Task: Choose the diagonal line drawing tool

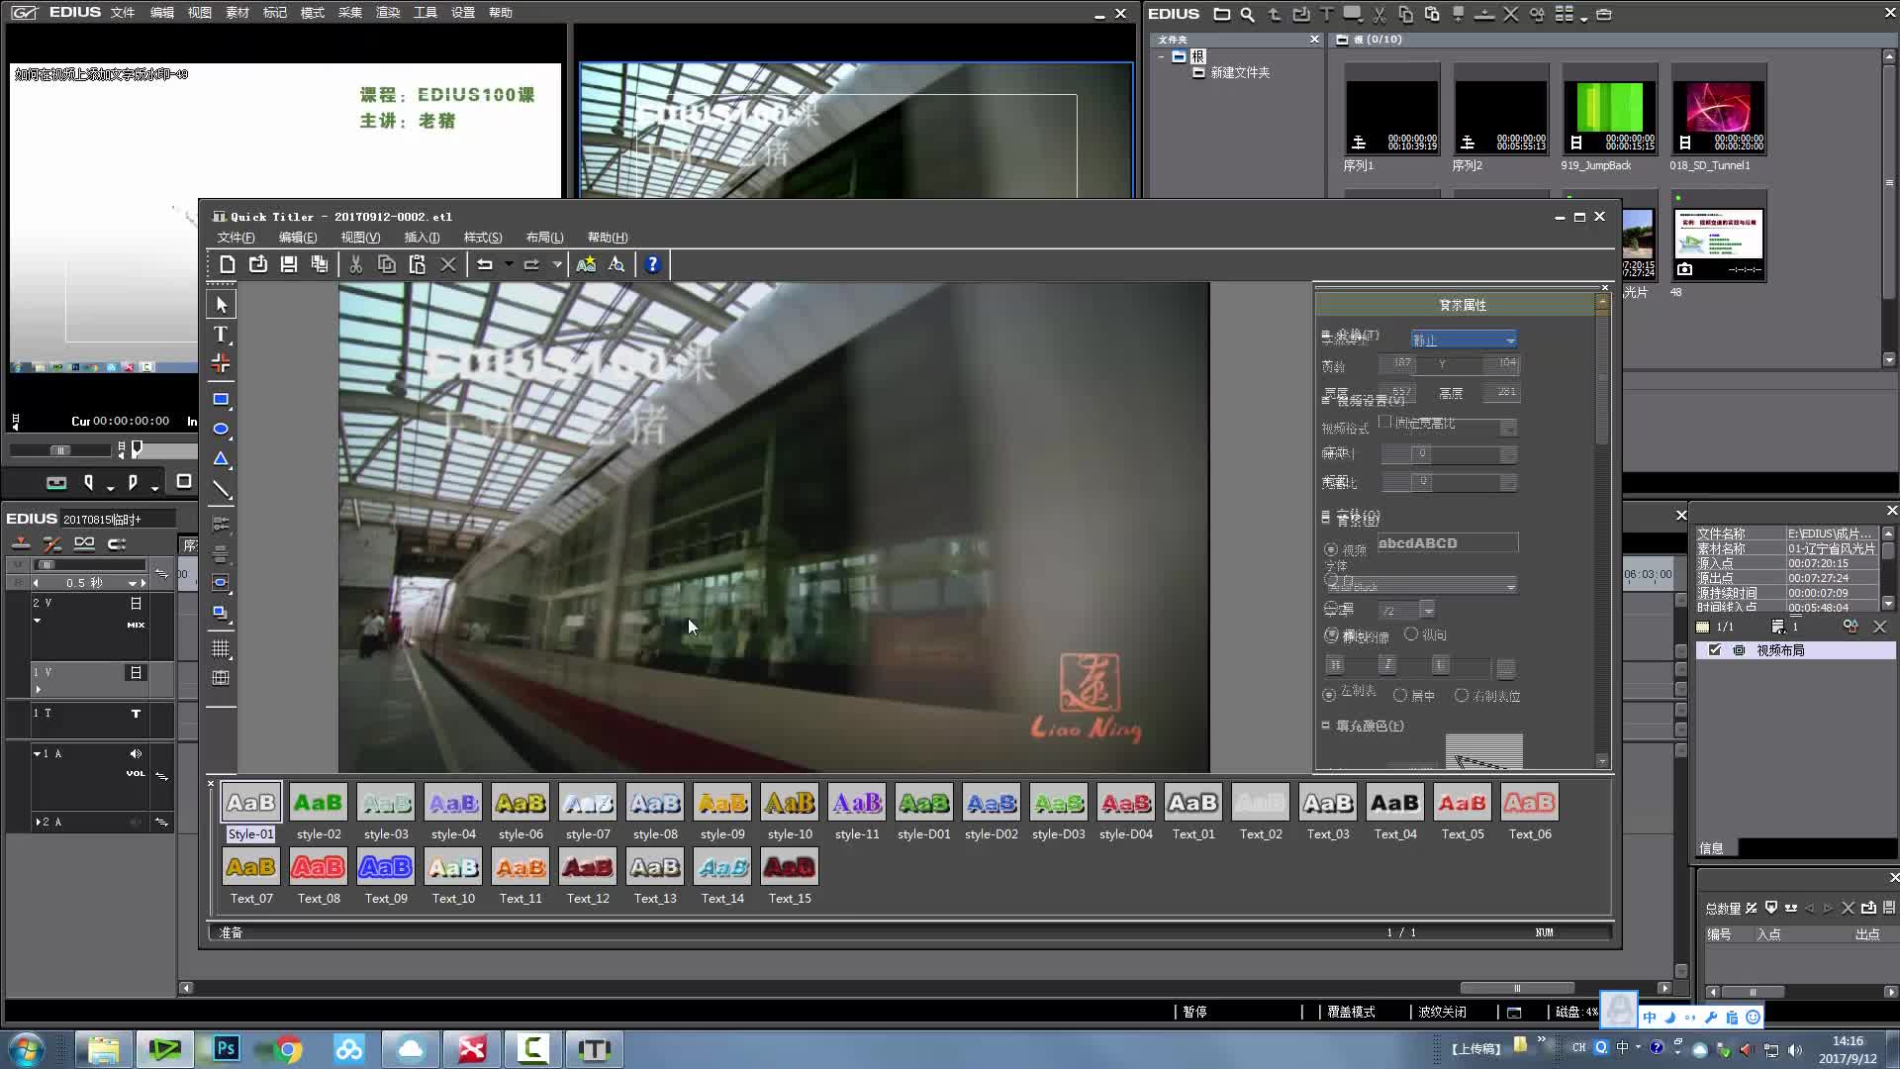Action: tap(221, 489)
